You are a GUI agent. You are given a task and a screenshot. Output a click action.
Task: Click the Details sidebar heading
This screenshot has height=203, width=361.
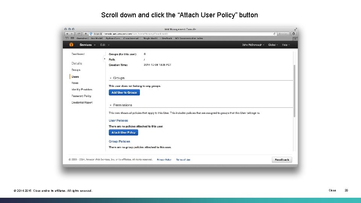[77, 63]
